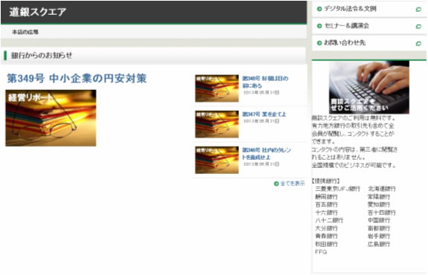Click the keyboard typing banner image
The height and width of the screenshot is (275, 428).
point(369,87)
